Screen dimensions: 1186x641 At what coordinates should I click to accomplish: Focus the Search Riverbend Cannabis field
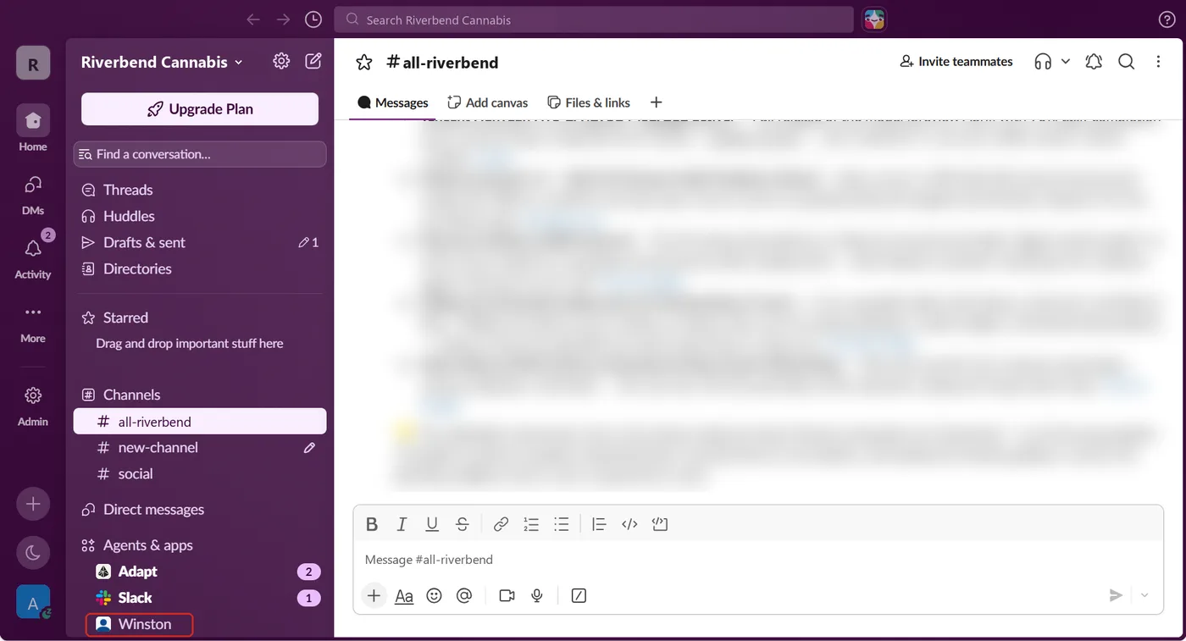tap(593, 19)
